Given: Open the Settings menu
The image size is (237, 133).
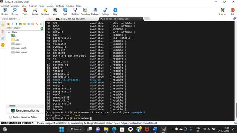Looking at the screenshot, I should [60, 6].
